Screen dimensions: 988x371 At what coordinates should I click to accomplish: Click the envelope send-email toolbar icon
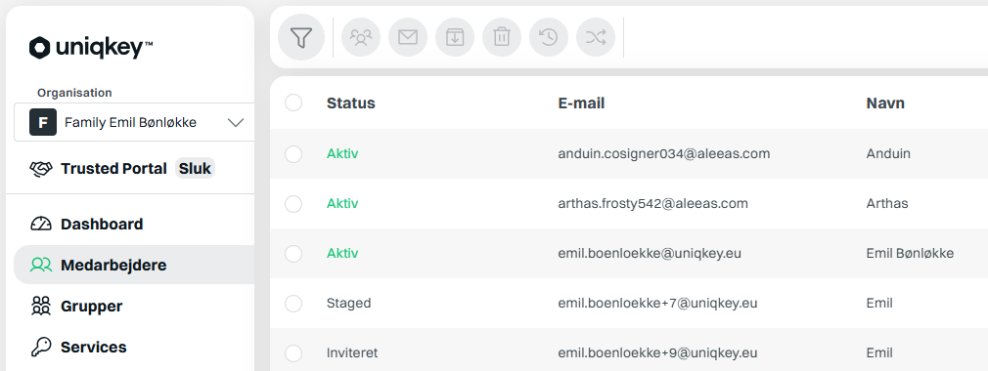(408, 38)
